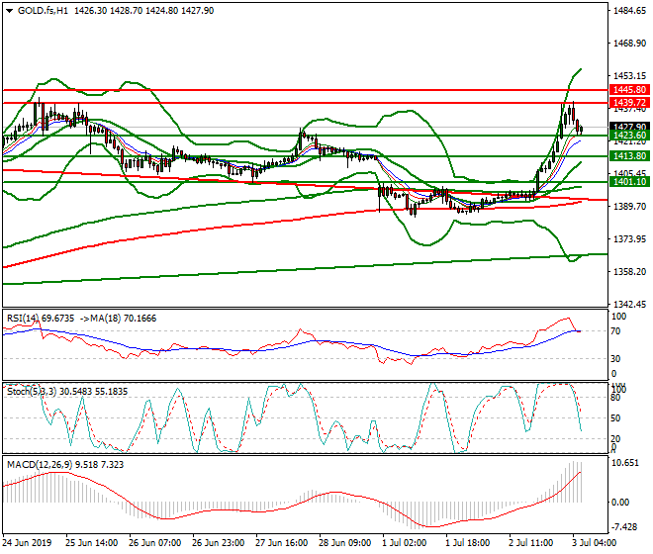Image resolution: width=653 pixels, height=554 pixels.
Task: Click the 25 Jun 14:00 time label
Action: [92, 543]
